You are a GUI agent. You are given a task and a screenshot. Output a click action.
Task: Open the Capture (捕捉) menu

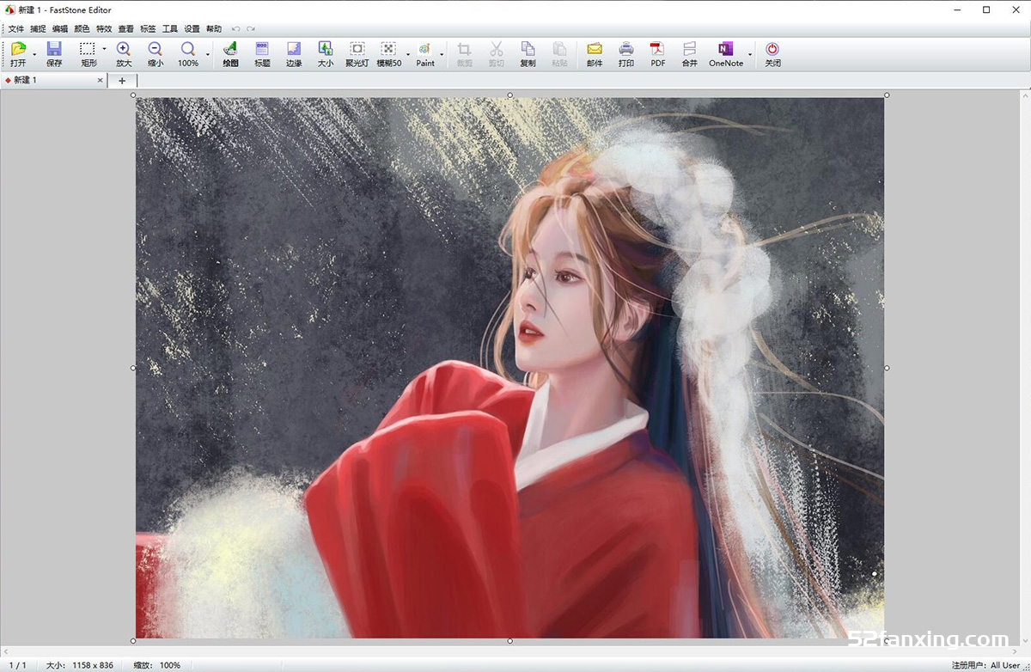[x=38, y=28]
